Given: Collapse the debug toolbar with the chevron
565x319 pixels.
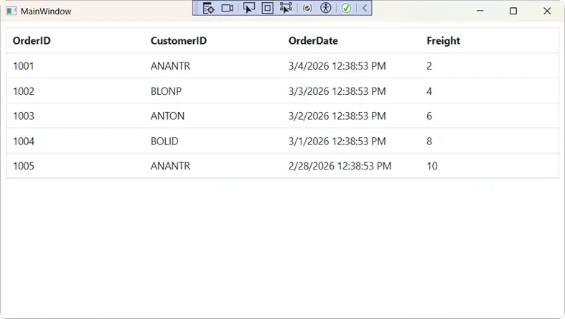Looking at the screenshot, I should pyautogui.click(x=365, y=8).
